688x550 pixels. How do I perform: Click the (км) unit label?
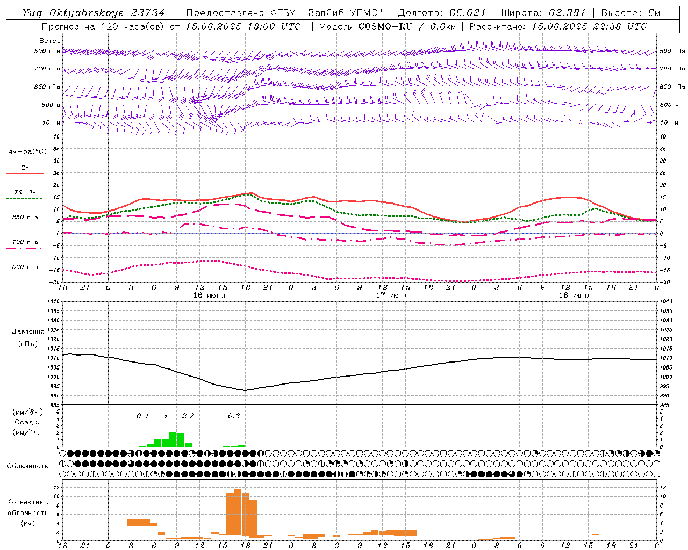click(27, 523)
